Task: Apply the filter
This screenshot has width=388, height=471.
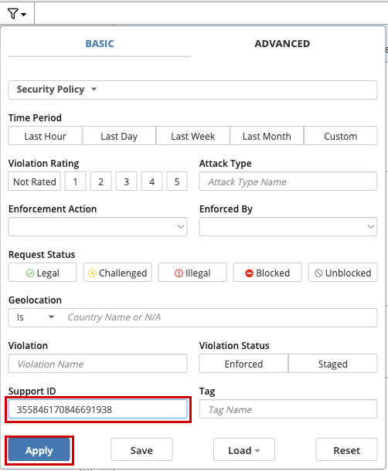Action: pos(39,450)
